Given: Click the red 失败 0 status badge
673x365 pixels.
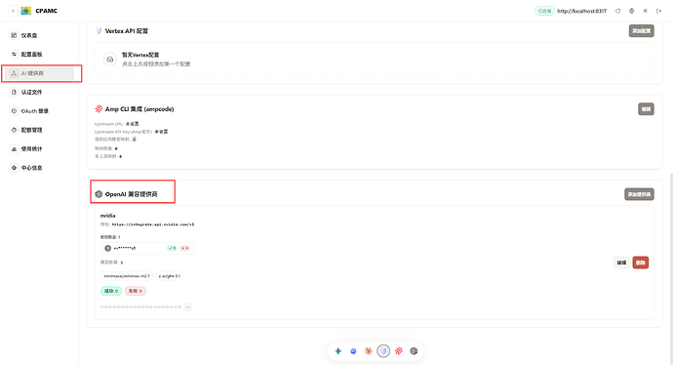Looking at the screenshot, I should click(x=136, y=291).
